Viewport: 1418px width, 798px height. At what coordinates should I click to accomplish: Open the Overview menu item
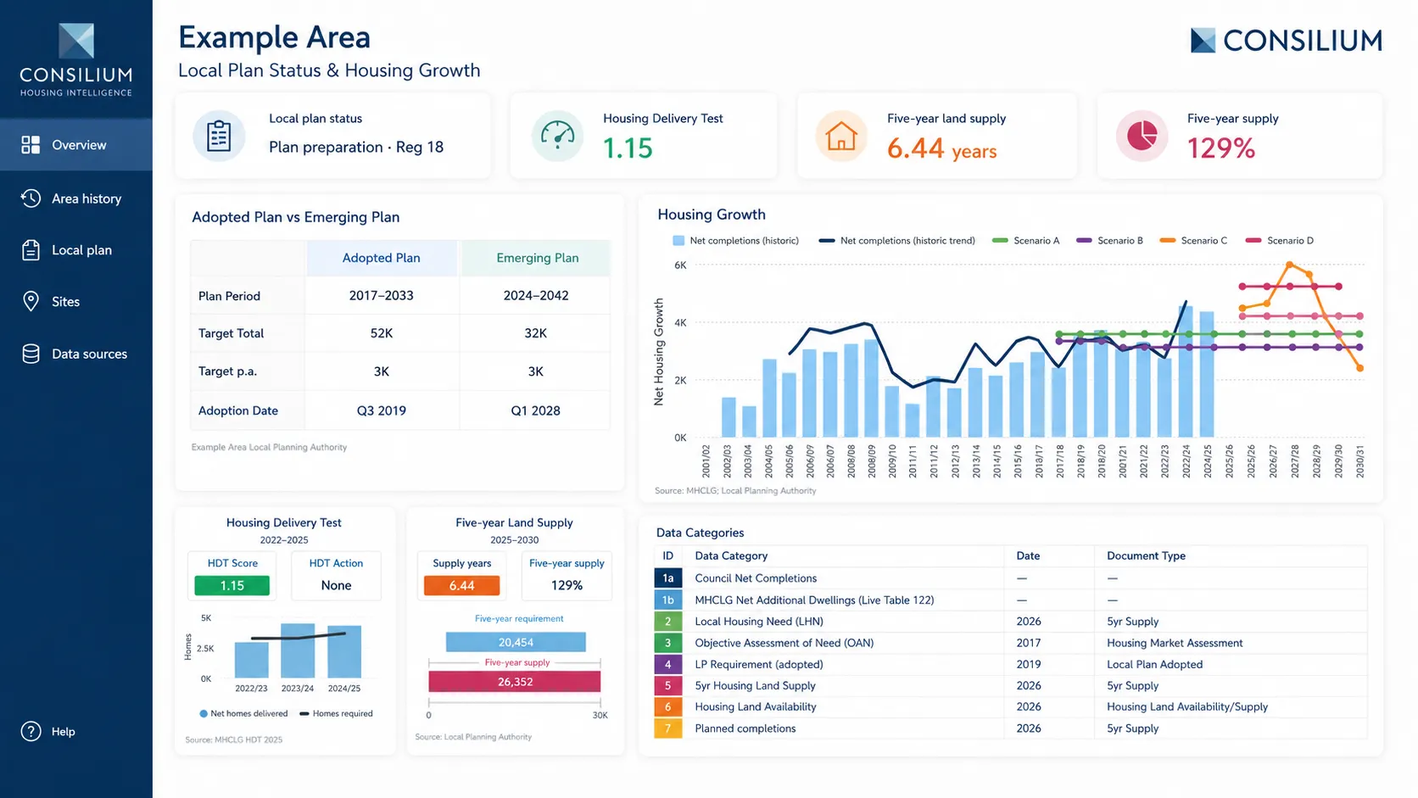(76, 145)
